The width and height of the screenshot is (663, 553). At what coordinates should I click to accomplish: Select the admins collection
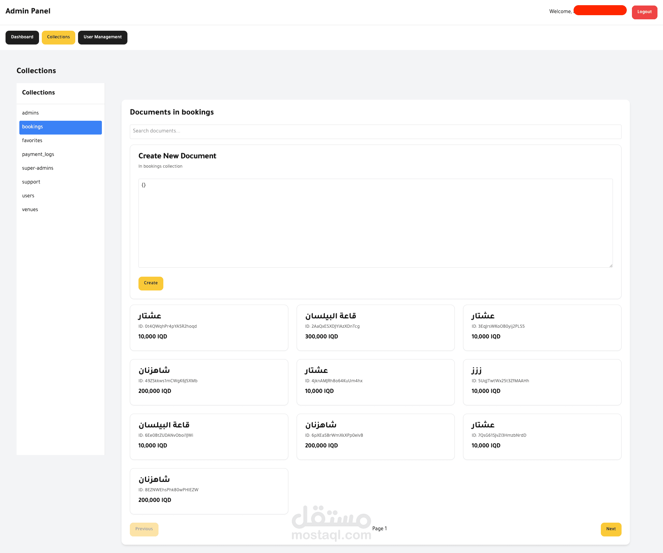pos(30,113)
